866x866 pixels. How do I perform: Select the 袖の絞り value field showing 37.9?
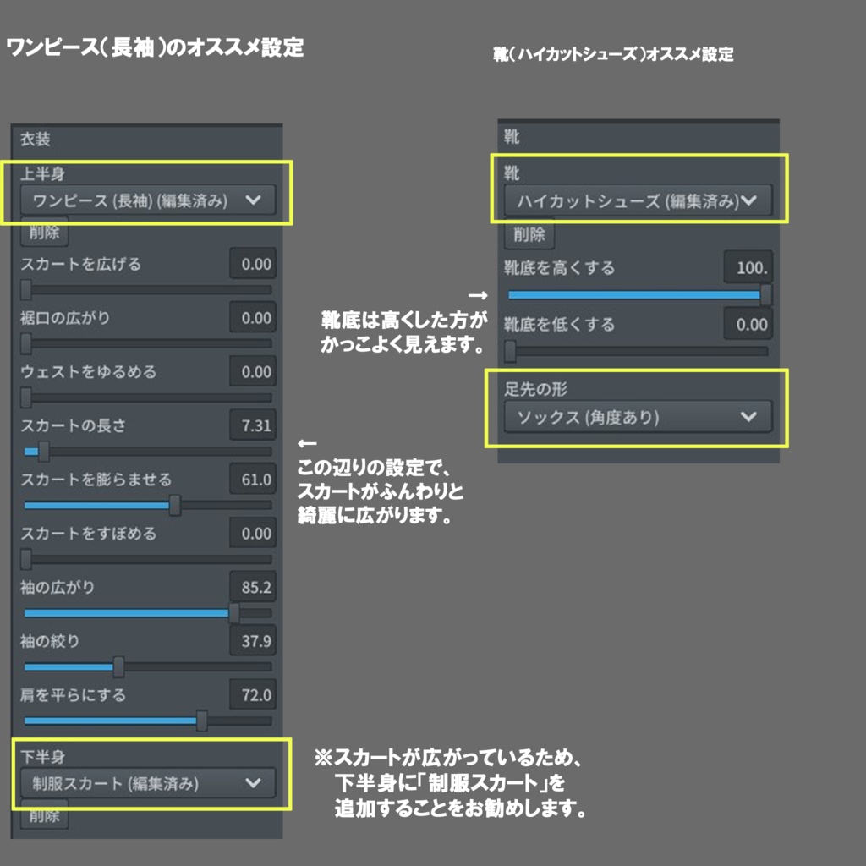tap(255, 642)
